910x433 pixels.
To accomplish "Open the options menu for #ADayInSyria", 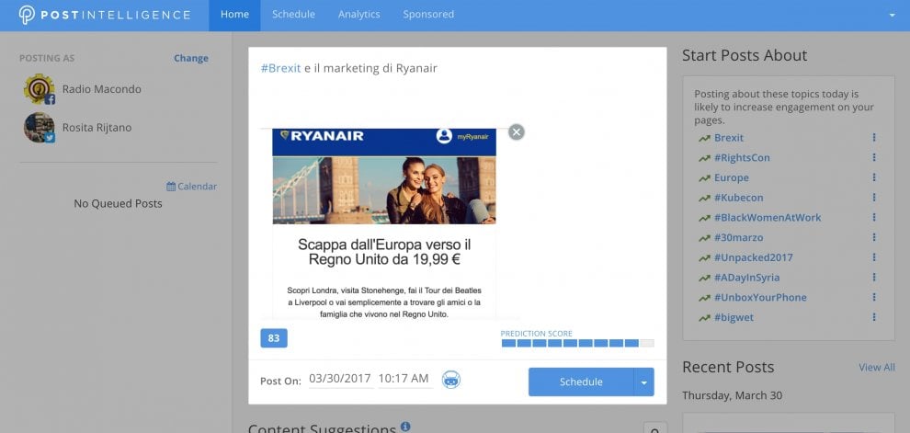I will click(874, 277).
